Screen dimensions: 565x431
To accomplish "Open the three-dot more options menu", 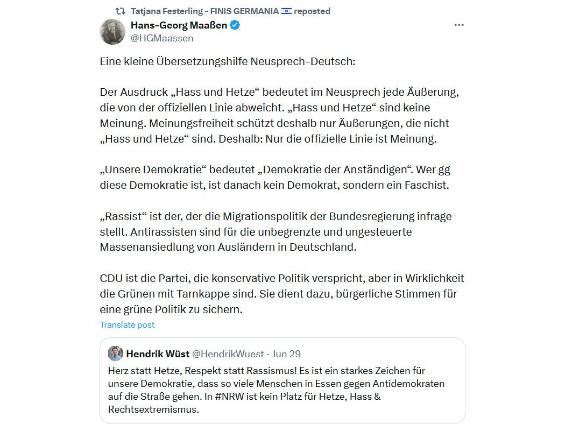I will pyautogui.click(x=458, y=25).
